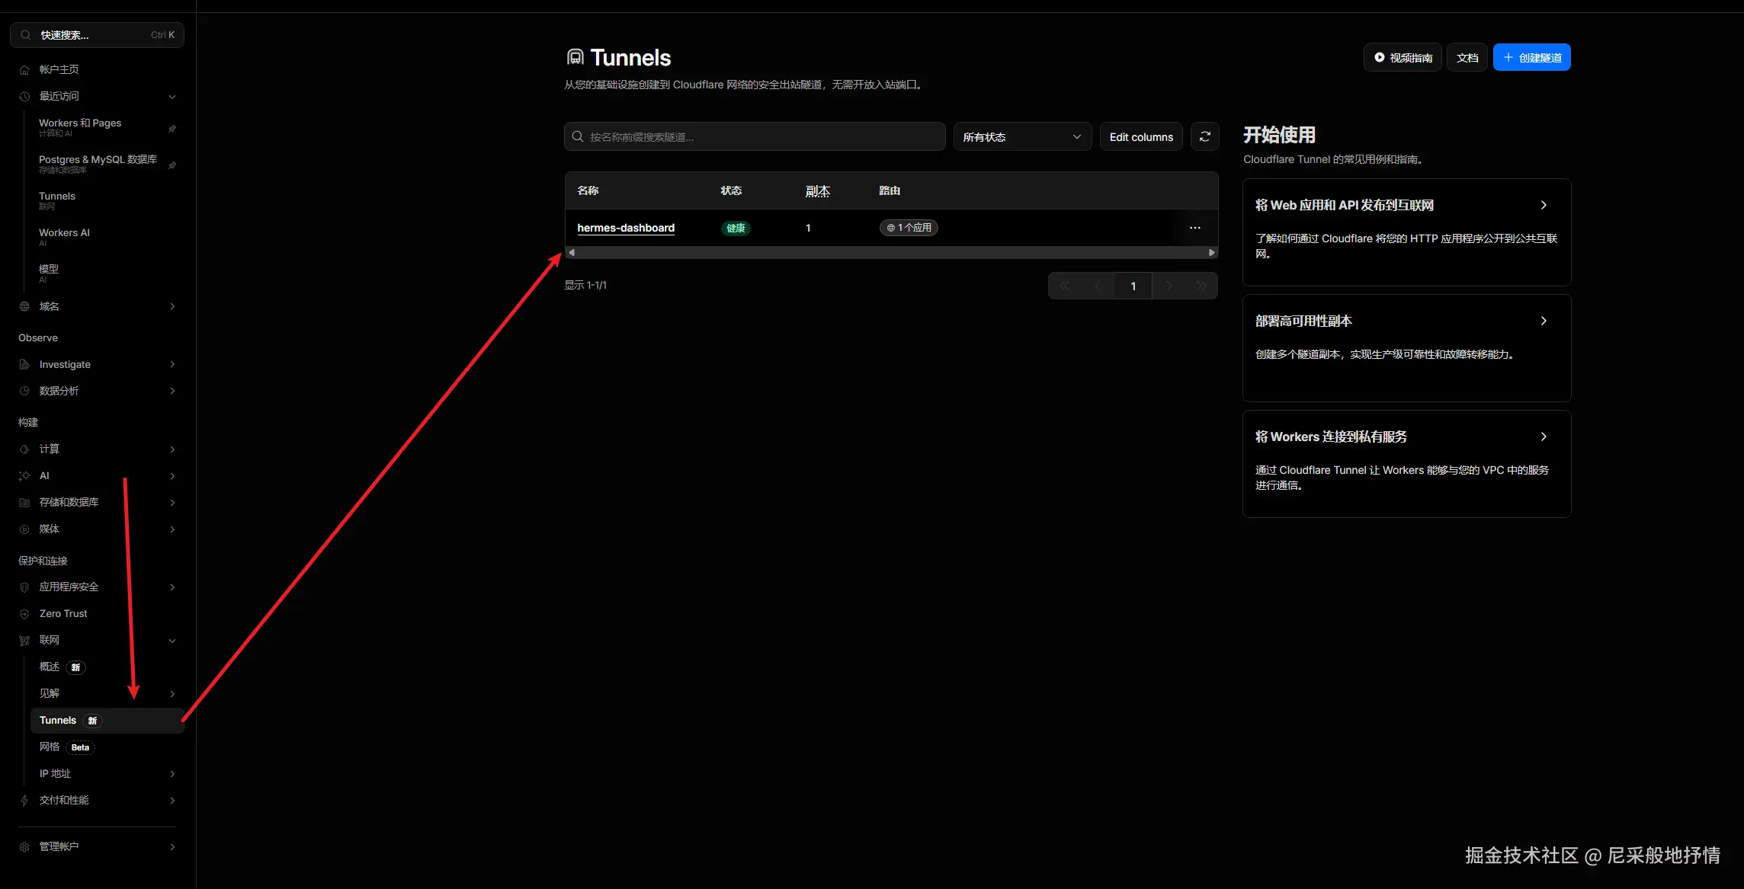Click the 健康 status badge
This screenshot has height=889, width=1744.
[736, 229]
